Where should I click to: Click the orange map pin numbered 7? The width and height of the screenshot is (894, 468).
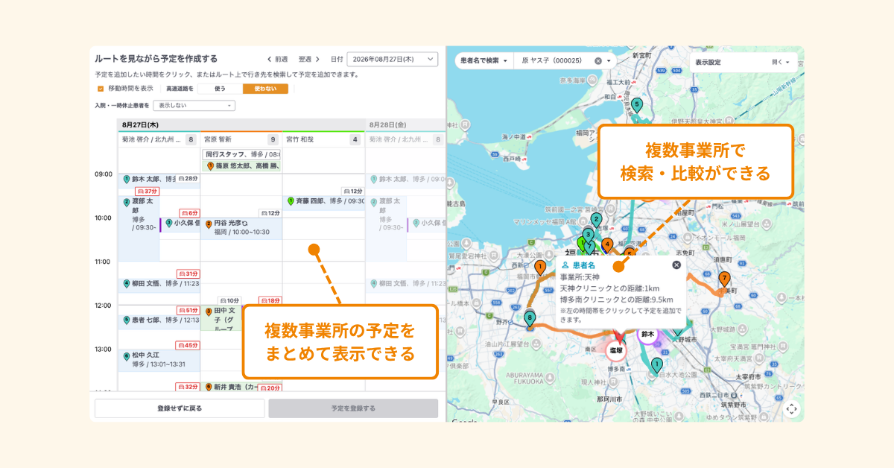pos(724,279)
